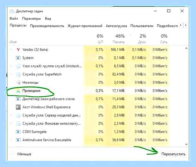Click the scrollbar down arrow
196x167 pixels.
[186, 144]
